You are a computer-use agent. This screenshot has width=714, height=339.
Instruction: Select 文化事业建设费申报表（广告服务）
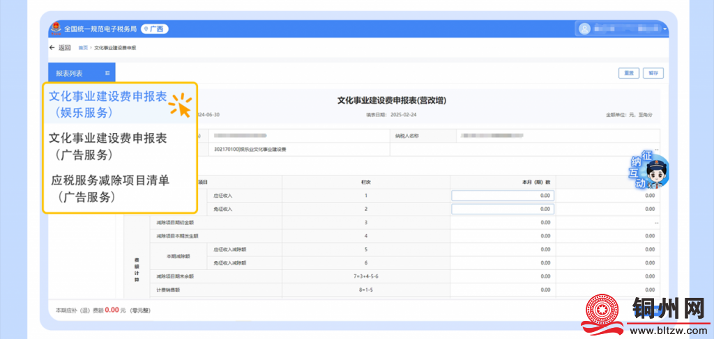[x=107, y=145]
